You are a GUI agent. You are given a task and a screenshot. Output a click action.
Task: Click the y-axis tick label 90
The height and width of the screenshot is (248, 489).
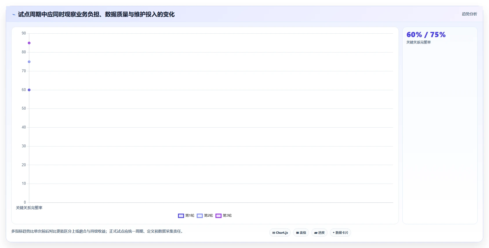click(24, 33)
